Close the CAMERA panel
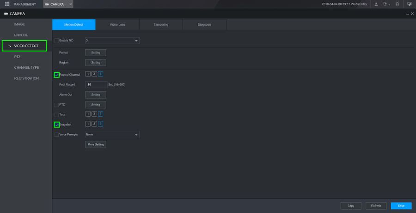 [412, 13]
